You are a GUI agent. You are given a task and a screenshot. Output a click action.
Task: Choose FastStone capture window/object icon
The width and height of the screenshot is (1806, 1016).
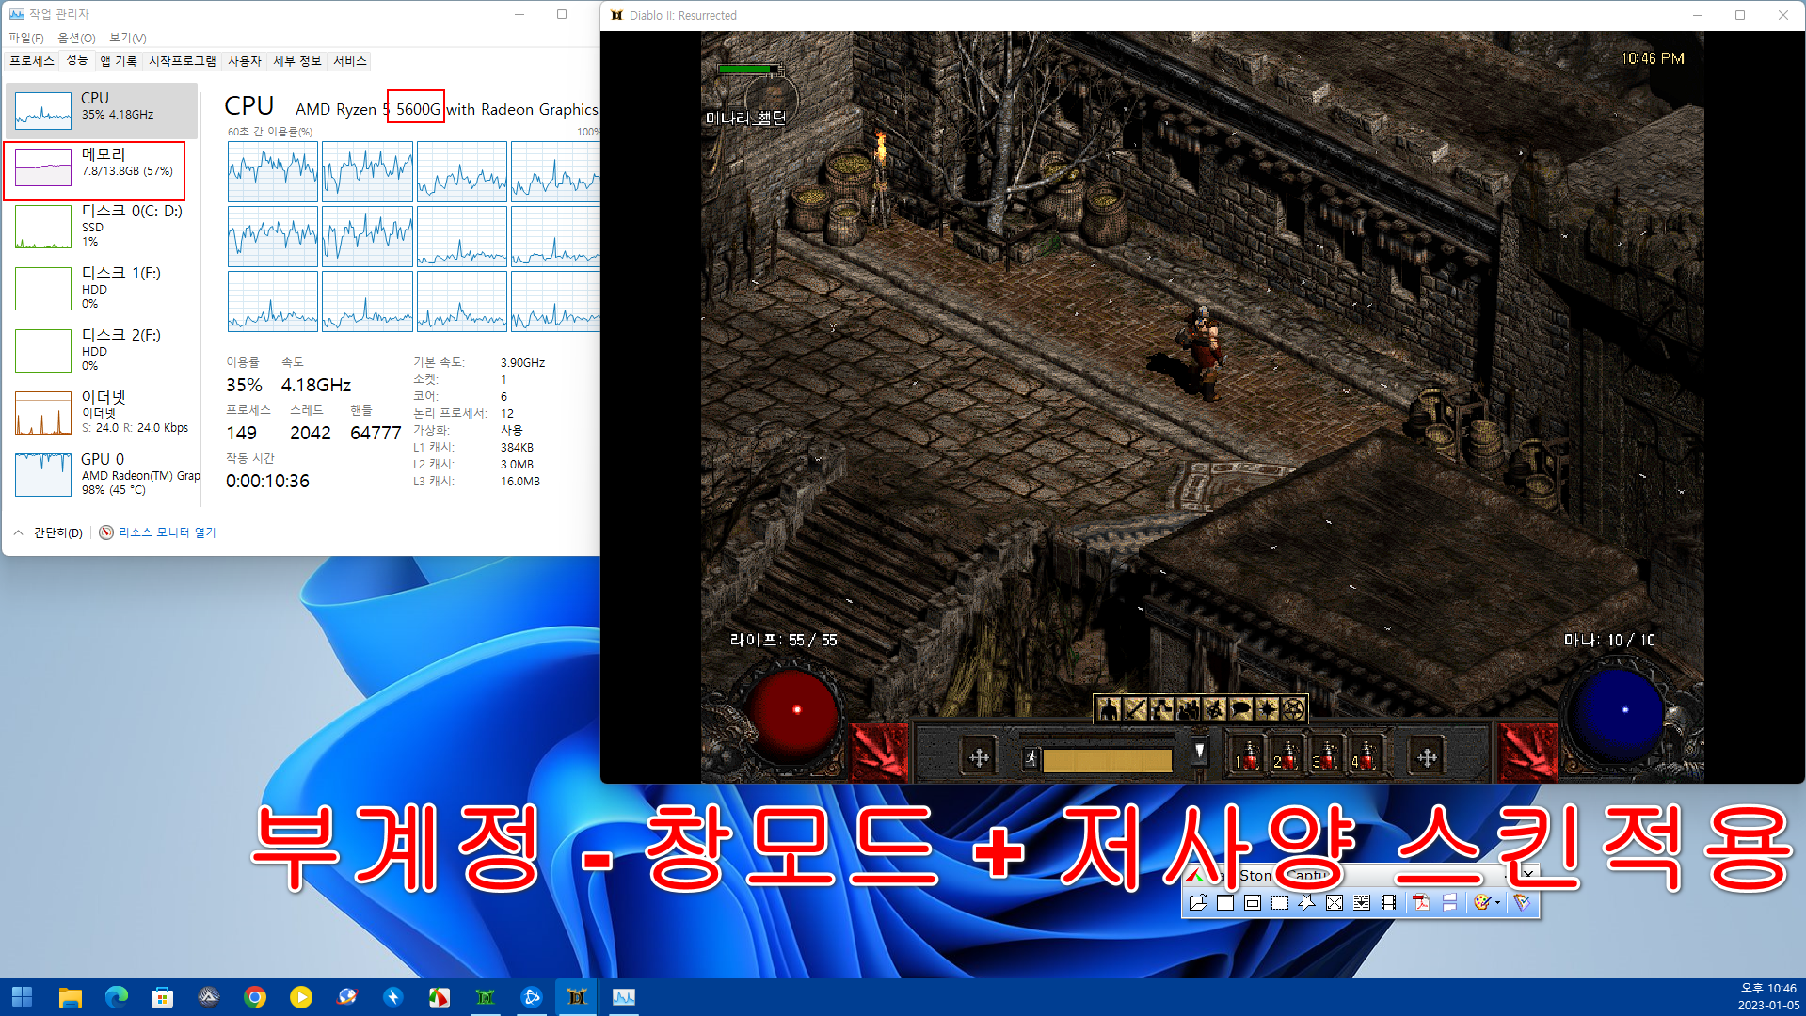1253,903
